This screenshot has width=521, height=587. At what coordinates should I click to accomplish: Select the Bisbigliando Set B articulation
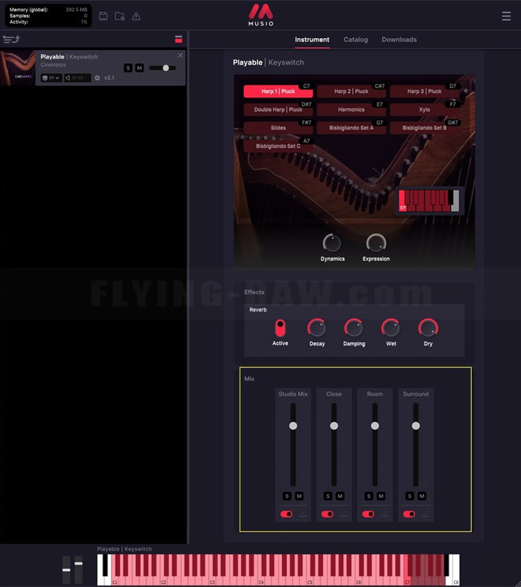pyautogui.click(x=424, y=128)
